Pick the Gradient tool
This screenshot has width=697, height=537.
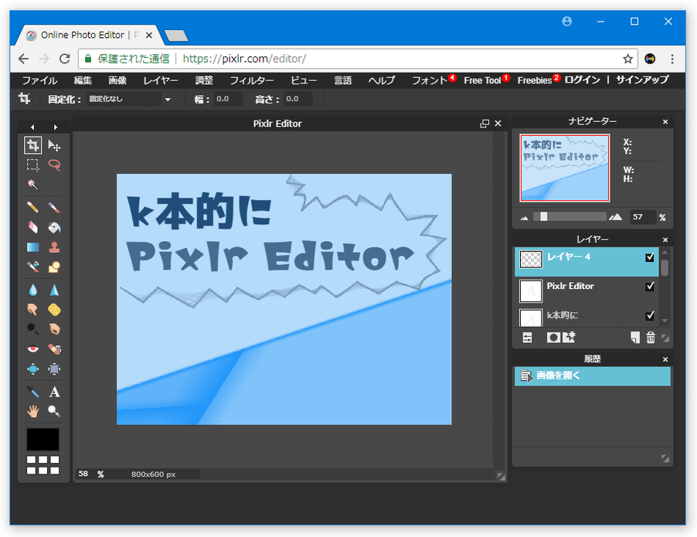point(32,247)
